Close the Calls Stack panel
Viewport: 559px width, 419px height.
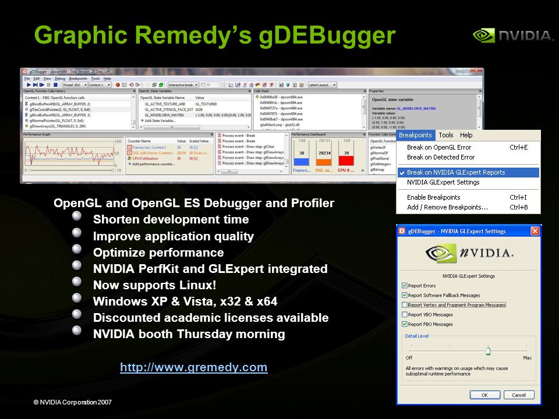365,91
